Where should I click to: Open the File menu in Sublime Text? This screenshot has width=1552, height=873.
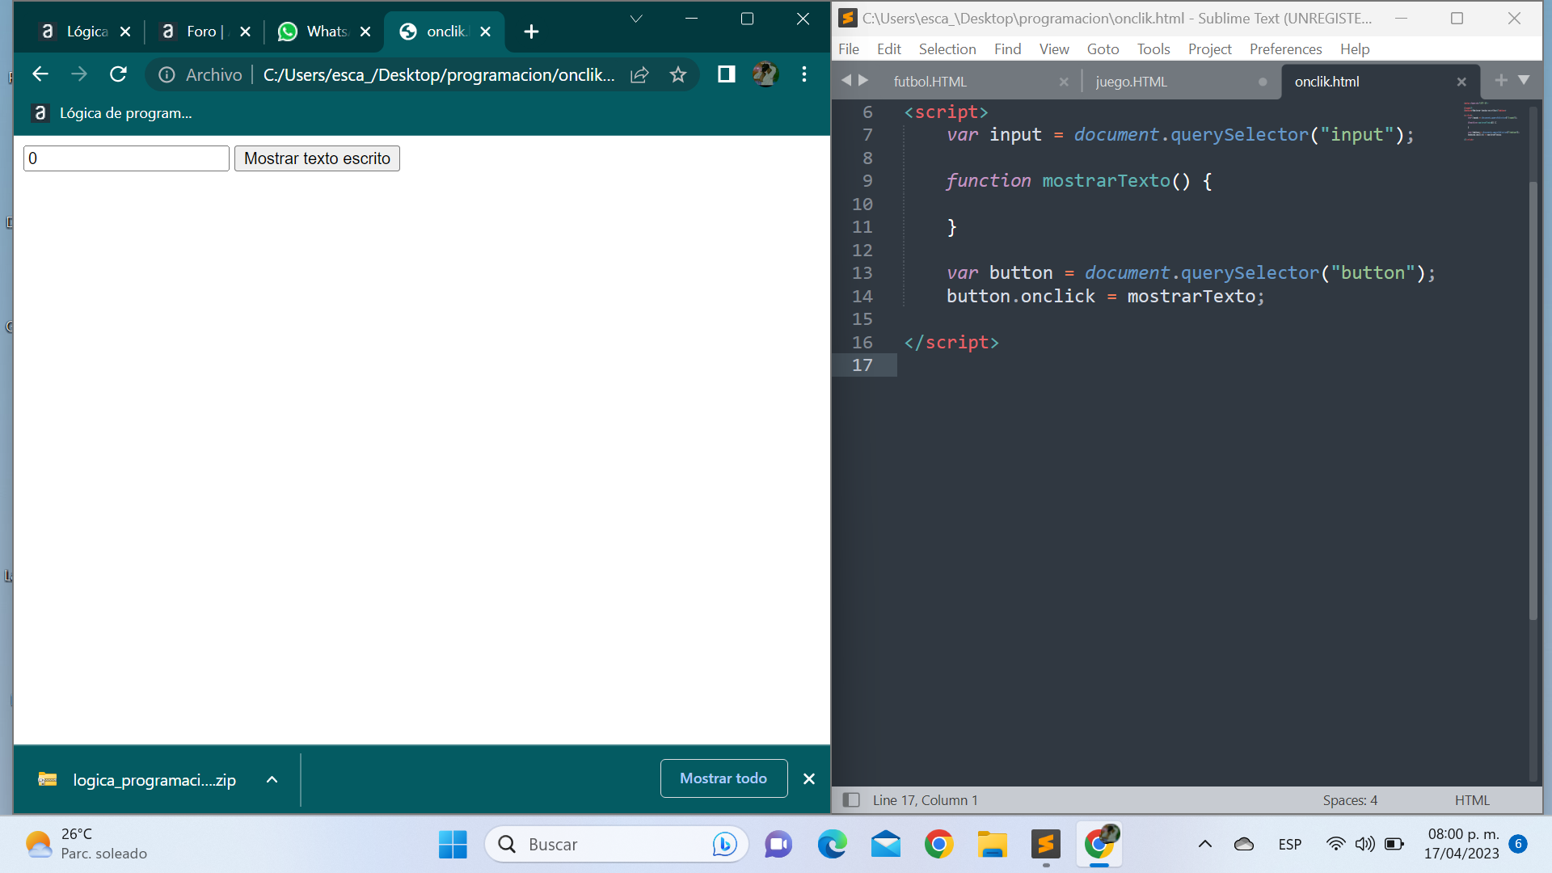point(849,49)
